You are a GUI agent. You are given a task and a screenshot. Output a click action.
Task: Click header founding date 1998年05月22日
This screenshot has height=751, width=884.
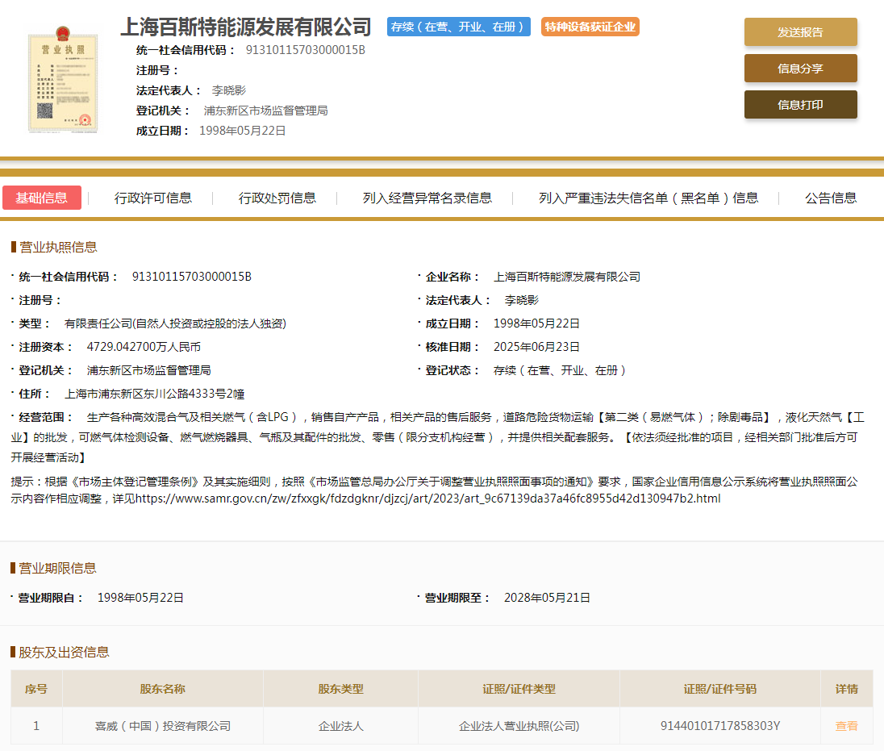coord(243,131)
